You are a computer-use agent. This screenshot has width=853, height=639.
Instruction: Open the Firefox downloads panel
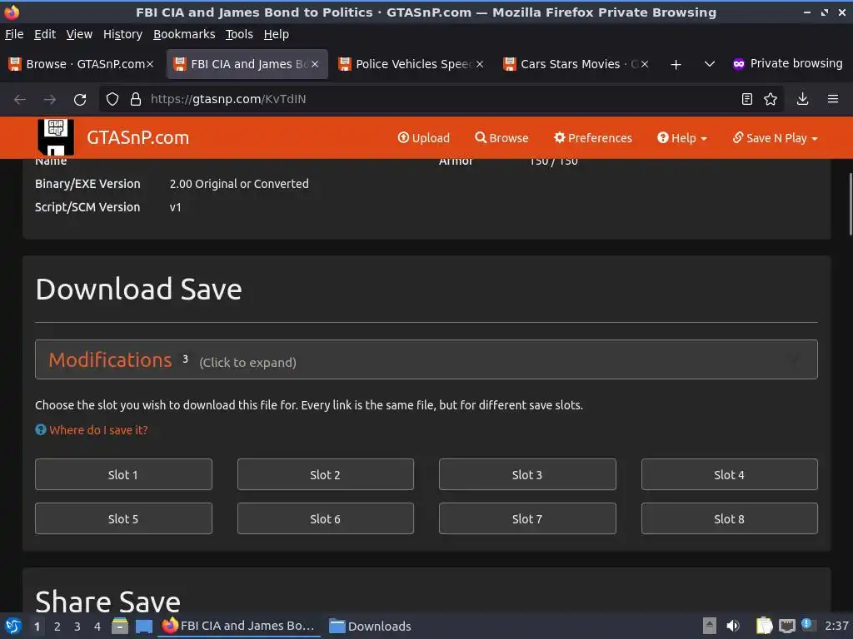pyautogui.click(x=802, y=99)
